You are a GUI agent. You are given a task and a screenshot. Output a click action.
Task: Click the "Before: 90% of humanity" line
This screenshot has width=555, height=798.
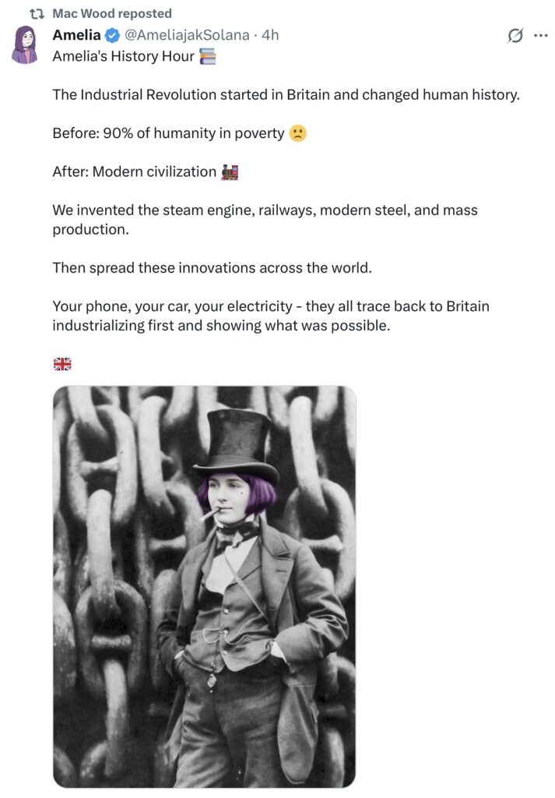pos(168,133)
